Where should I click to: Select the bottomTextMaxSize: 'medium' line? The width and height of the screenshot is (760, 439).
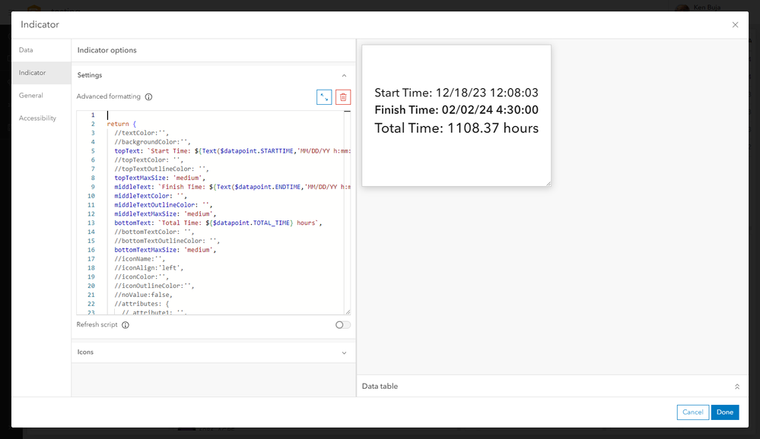pos(165,250)
